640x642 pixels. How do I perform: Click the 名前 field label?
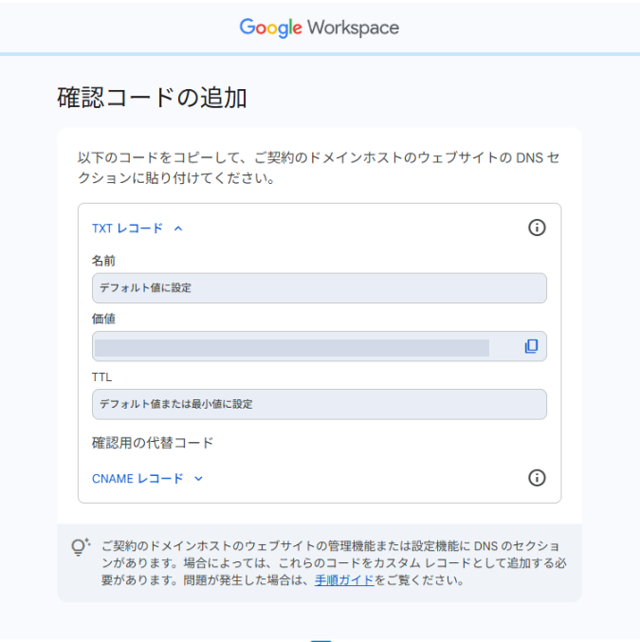(x=103, y=260)
